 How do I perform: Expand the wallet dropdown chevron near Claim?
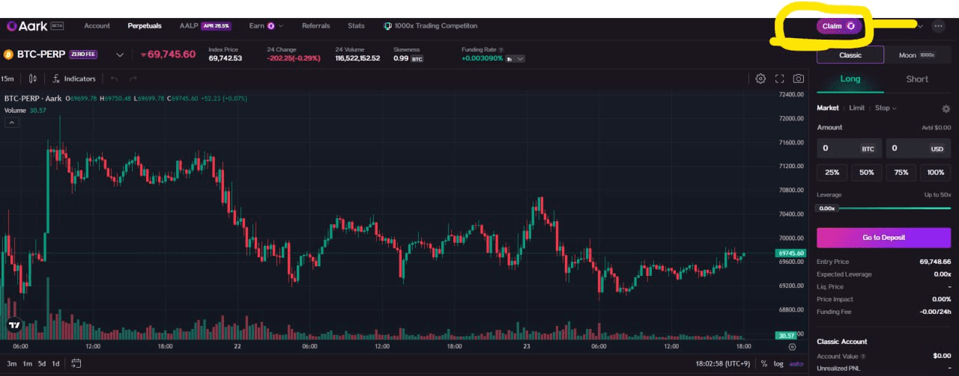pos(920,26)
